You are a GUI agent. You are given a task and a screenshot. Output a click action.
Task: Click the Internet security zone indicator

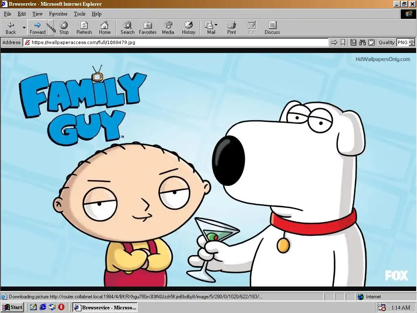[386, 297]
